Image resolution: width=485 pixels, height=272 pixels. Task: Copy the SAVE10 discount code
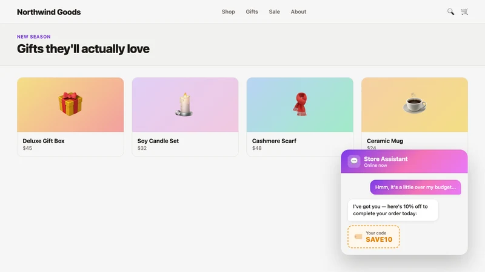point(379,239)
